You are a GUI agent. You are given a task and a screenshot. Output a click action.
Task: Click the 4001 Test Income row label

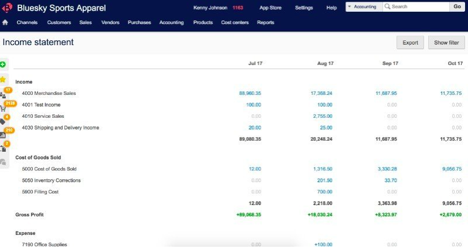click(x=41, y=105)
